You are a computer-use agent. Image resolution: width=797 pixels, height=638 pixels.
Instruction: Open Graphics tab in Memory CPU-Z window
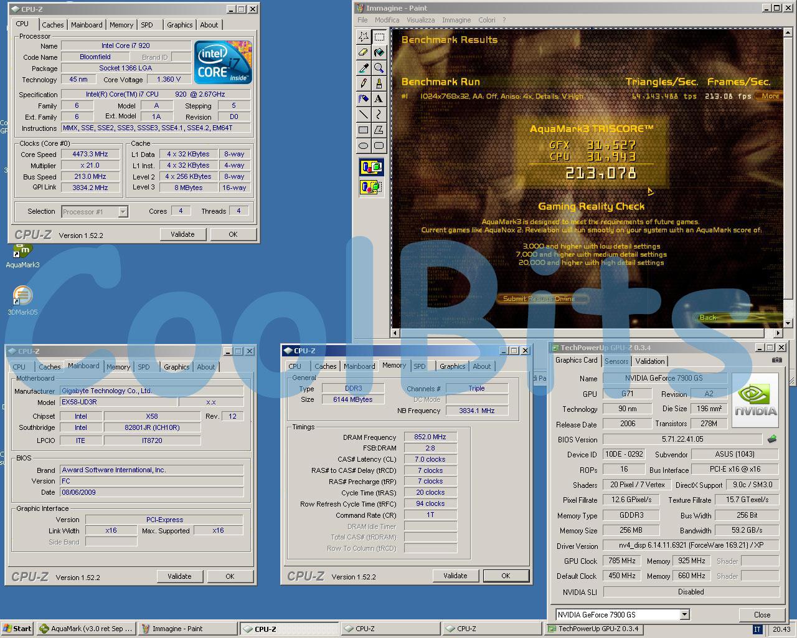[x=452, y=366]
